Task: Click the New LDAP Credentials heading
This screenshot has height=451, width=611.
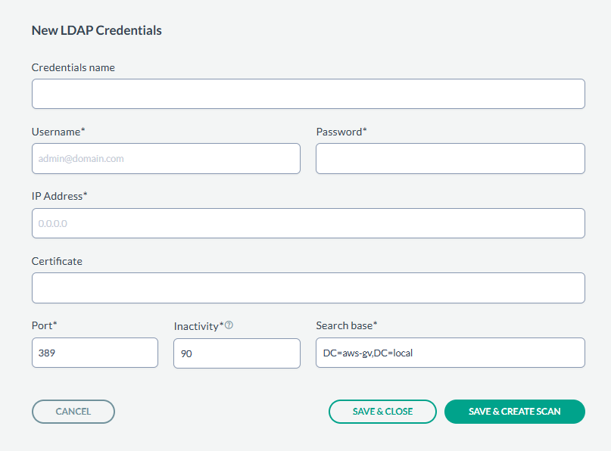Action: click(x=96, y=31)
